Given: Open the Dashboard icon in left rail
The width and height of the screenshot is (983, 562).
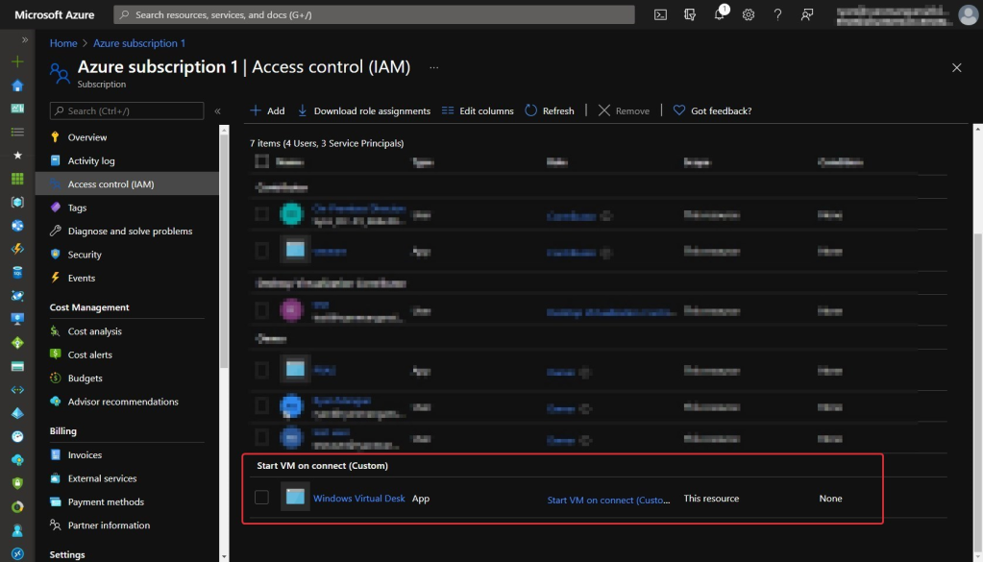Looking at the screenshot, I should pyautogui.click(x=17, y=109).
